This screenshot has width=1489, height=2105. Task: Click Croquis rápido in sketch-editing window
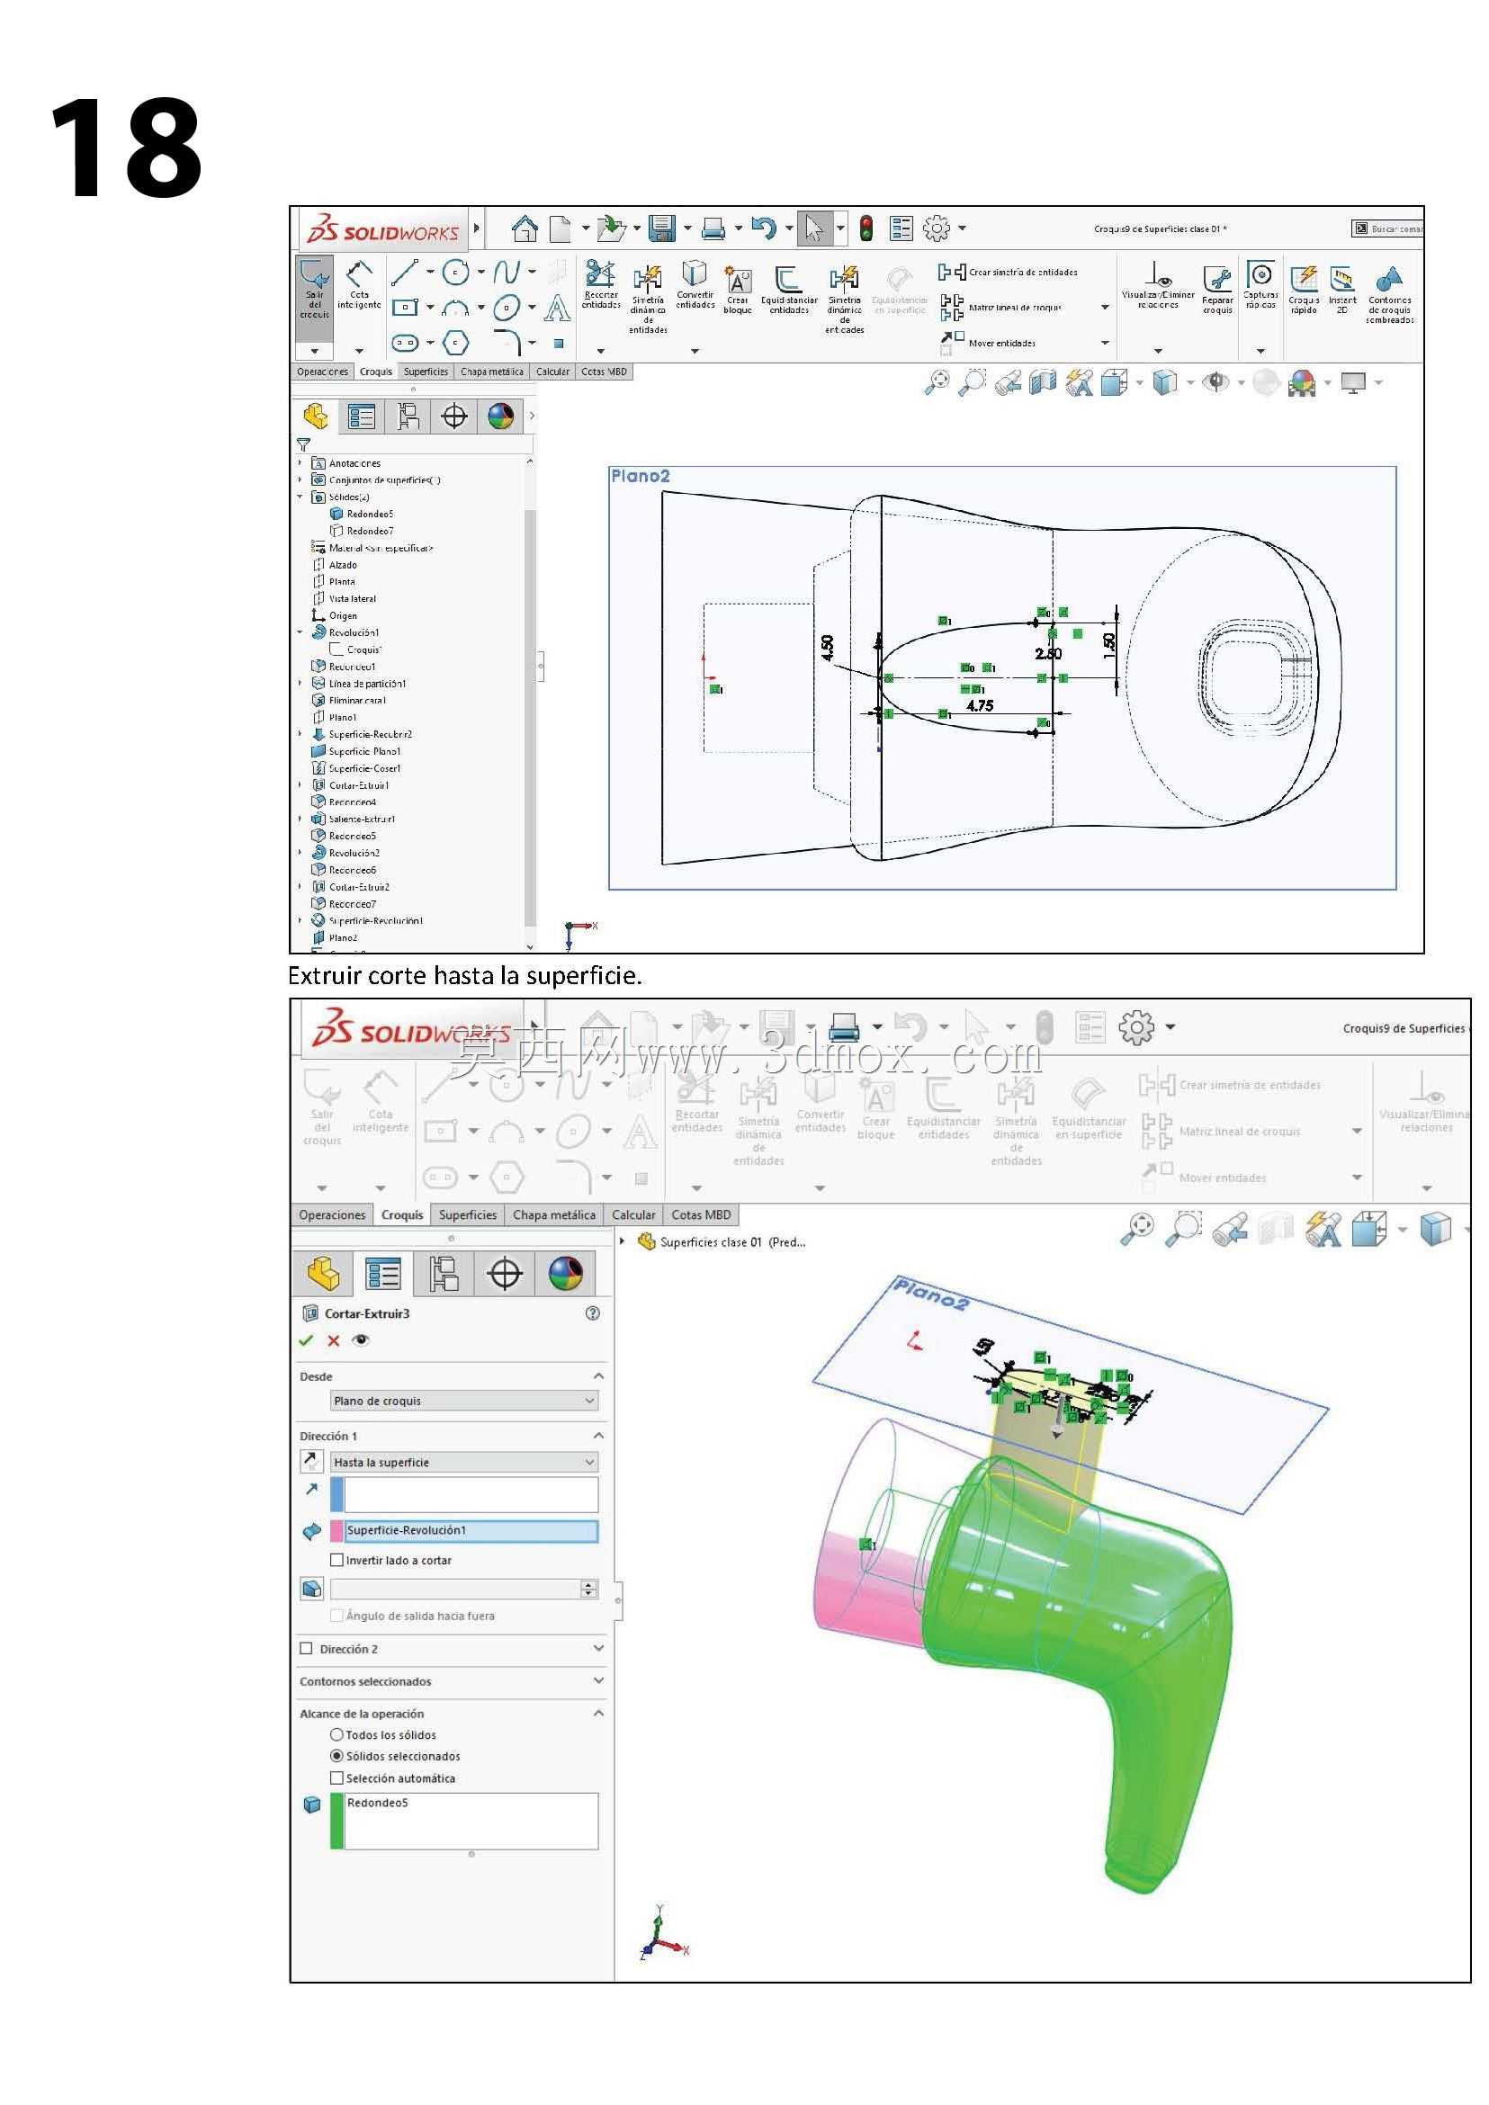1304,291
